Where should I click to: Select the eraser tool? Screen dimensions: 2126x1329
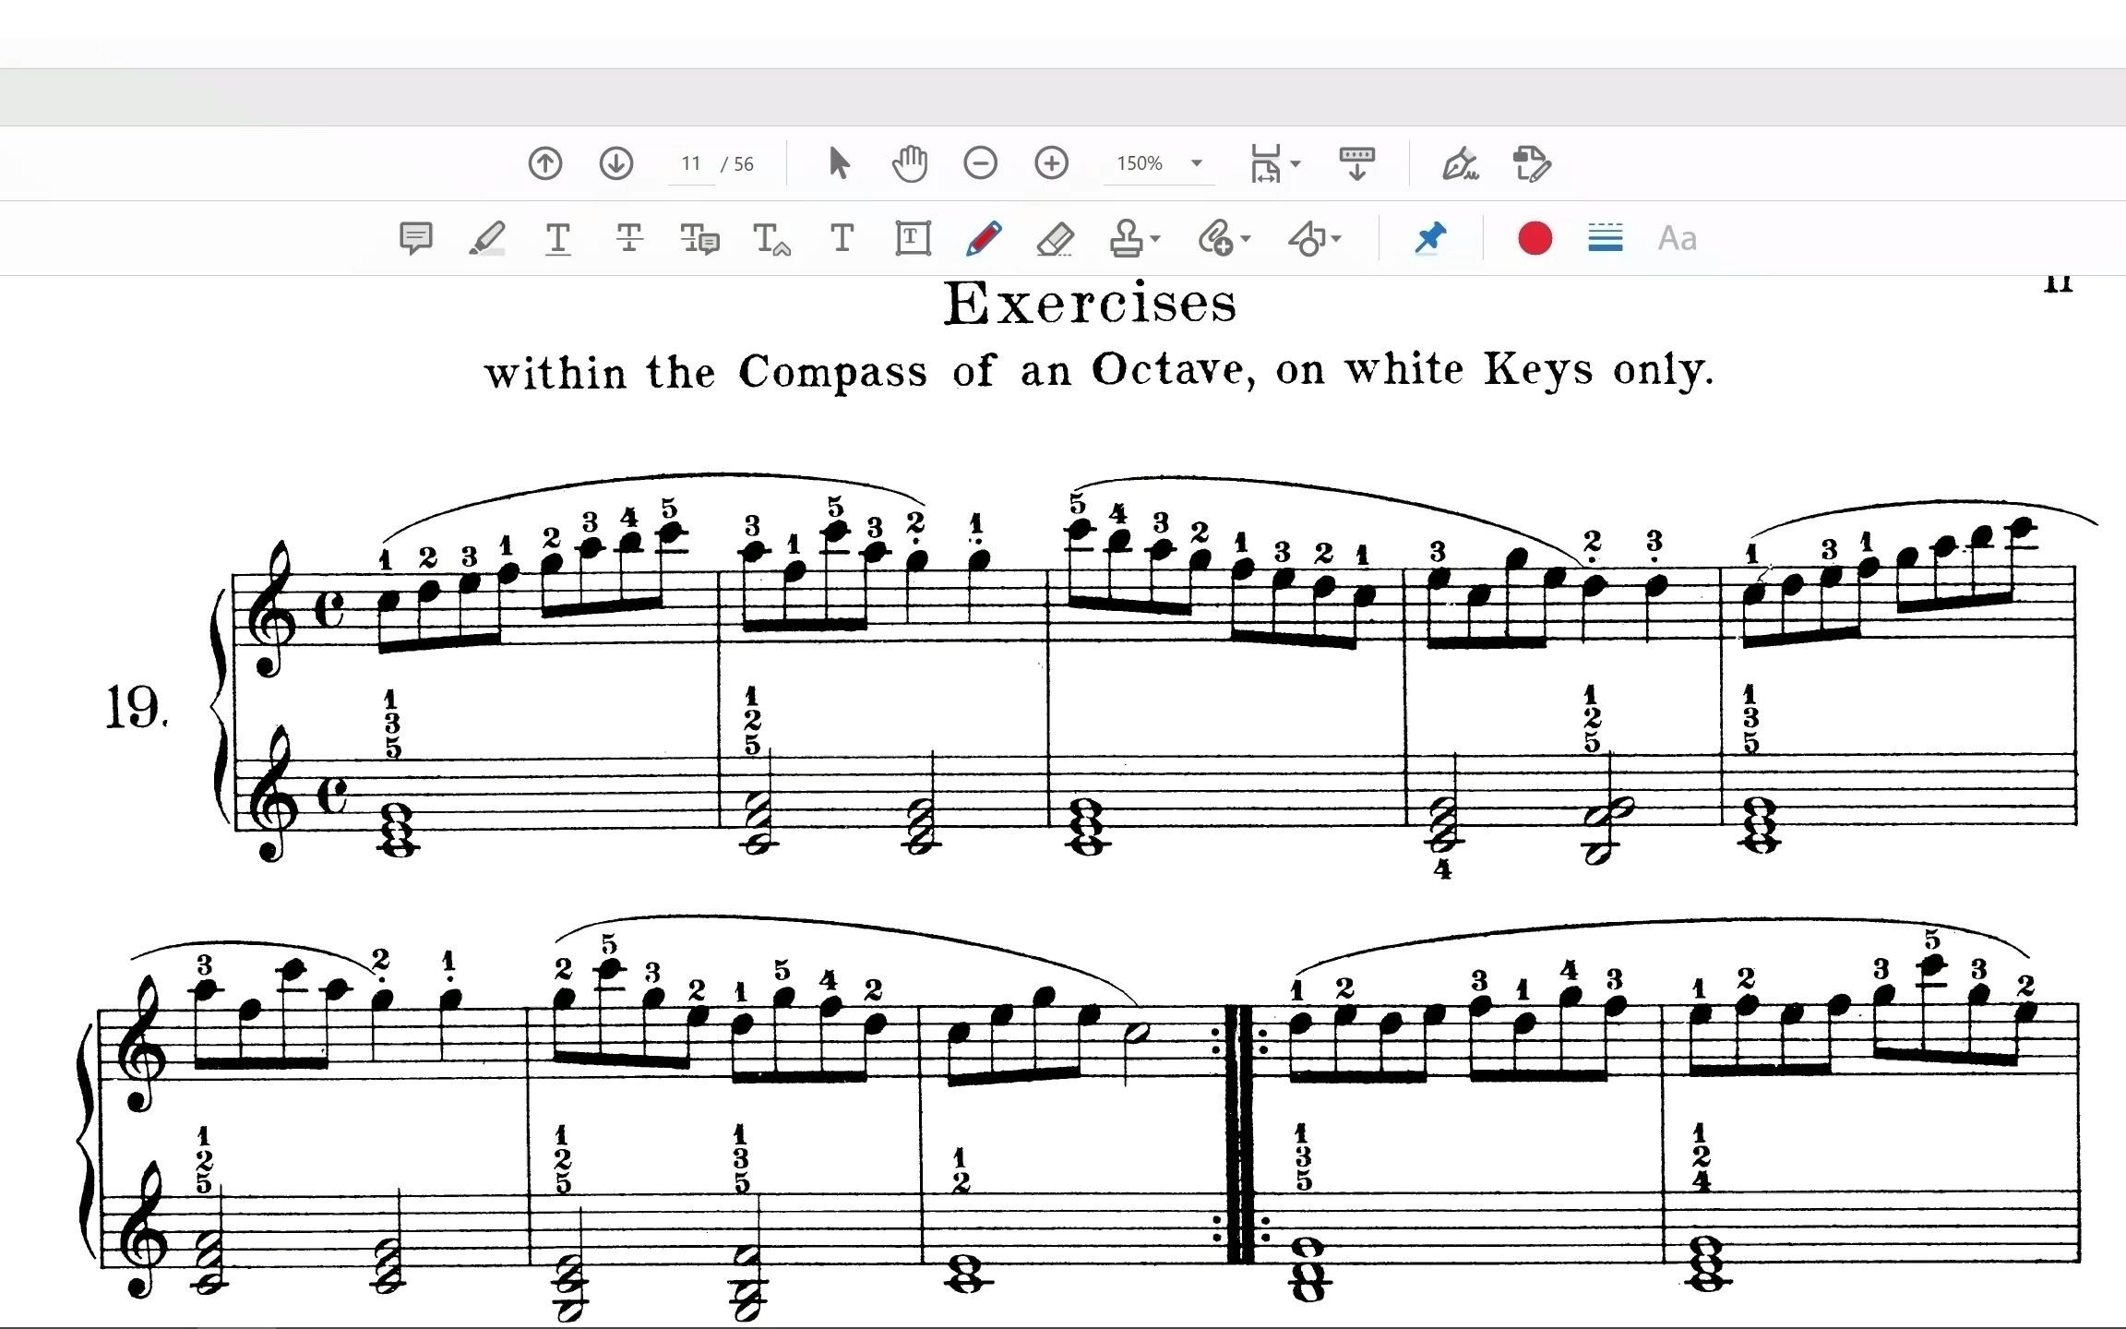tap(1055, 238)
